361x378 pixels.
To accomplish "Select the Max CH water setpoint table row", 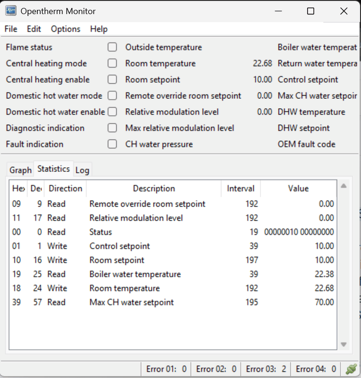I will tap(173, 302).
